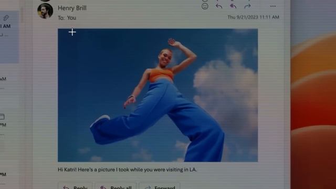The image size is (336, 189).
Task: Click the 'To: You' recipient line
Action: pyautogui.click(x=67, y=18)
